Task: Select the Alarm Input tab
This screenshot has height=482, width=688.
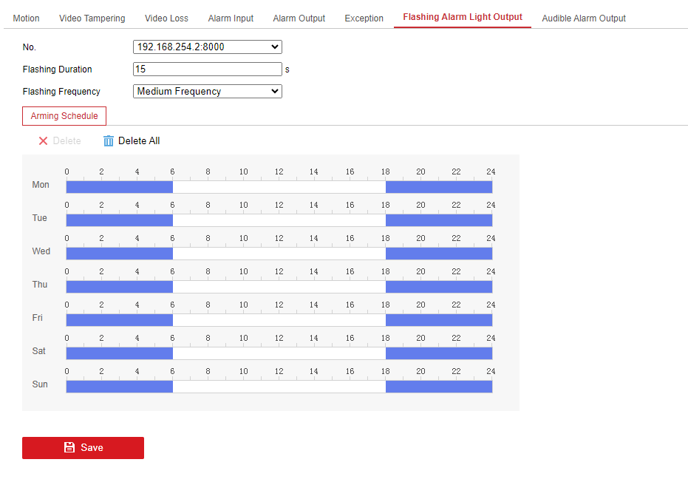Action: point(231,18)
